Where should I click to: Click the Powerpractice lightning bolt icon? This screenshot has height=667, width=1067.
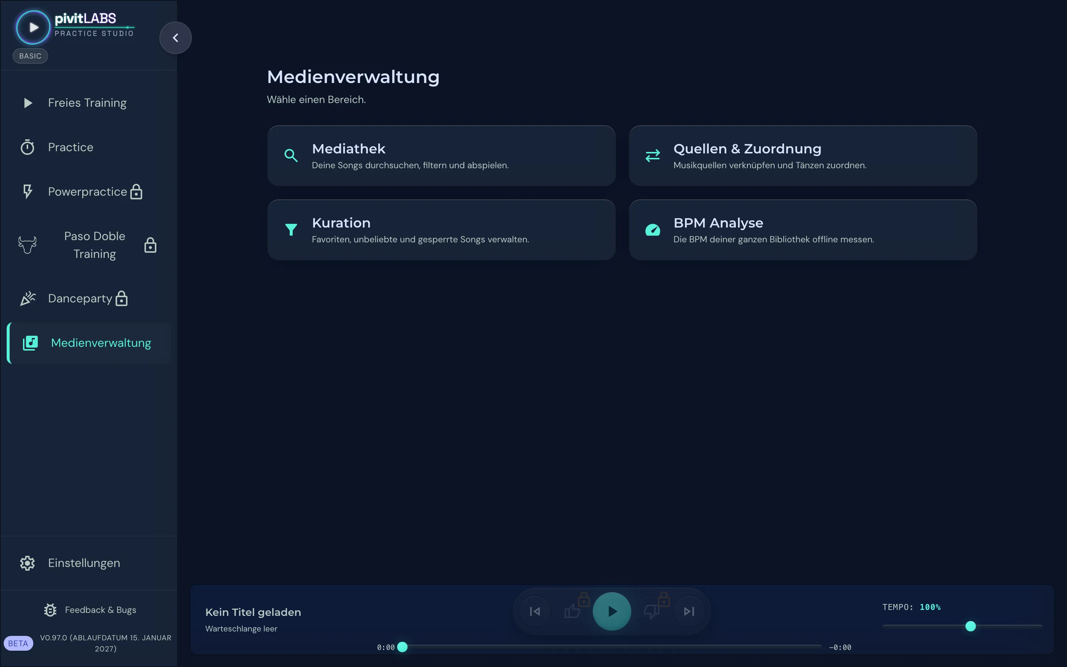point(27,192)
